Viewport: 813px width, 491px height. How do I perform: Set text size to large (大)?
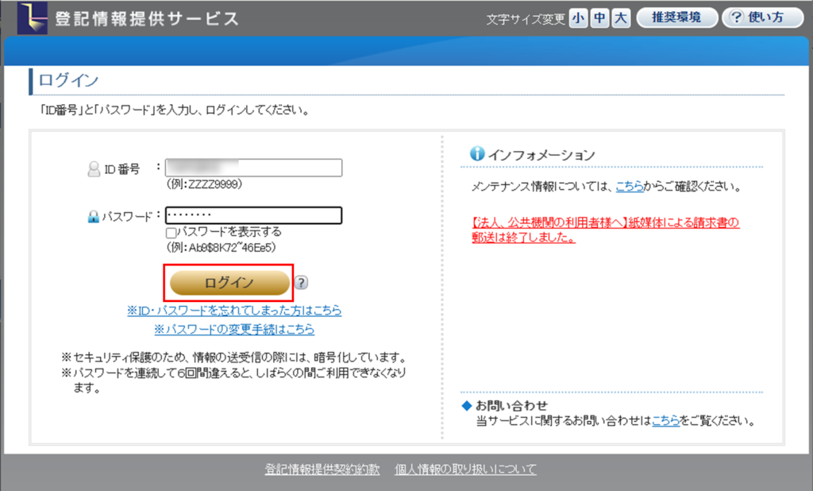tap(621, 18)
